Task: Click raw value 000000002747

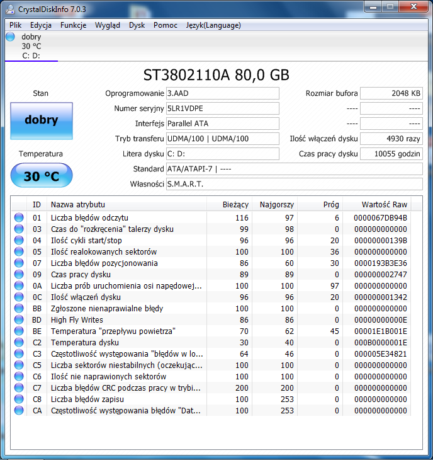Action: coord(380,274)
